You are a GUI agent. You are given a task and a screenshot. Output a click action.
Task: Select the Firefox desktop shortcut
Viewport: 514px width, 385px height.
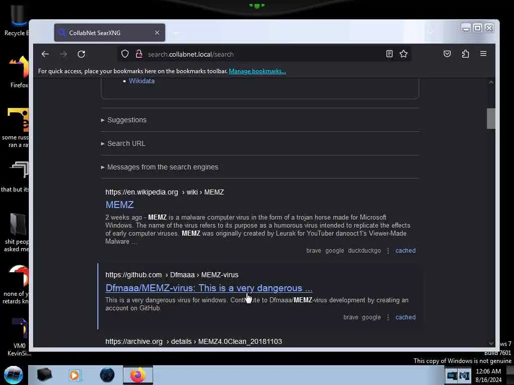point(19,72)
